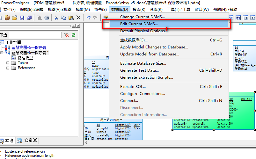Click the Save floppy disk icon
This screenshot has width=256, height=159.
(22, 18)
